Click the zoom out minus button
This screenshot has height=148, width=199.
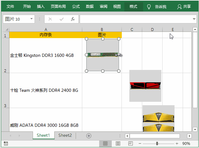tap(140, 144)
